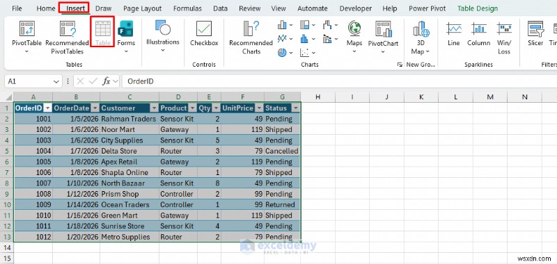Expand the Forms dropdown arrow
The image size is (557, 264).
[x=126, y=51]
